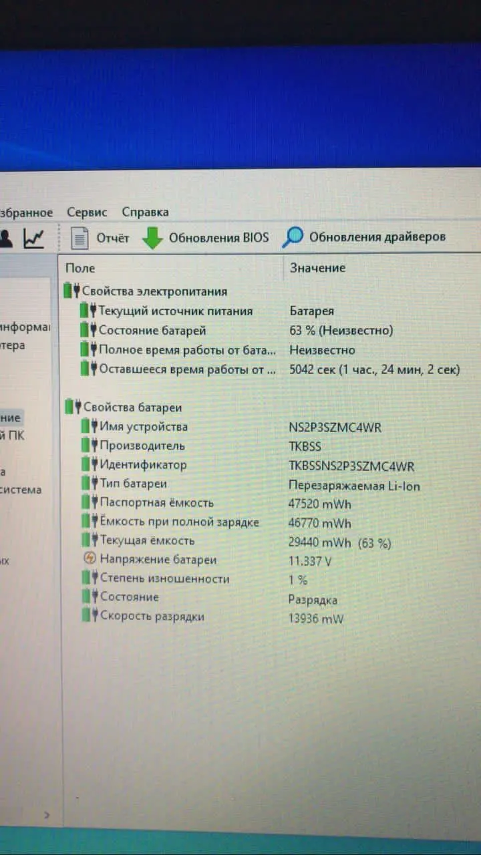Click the value 47520 mWh
This screenshot has height=855, width=481.
point(320,504)
